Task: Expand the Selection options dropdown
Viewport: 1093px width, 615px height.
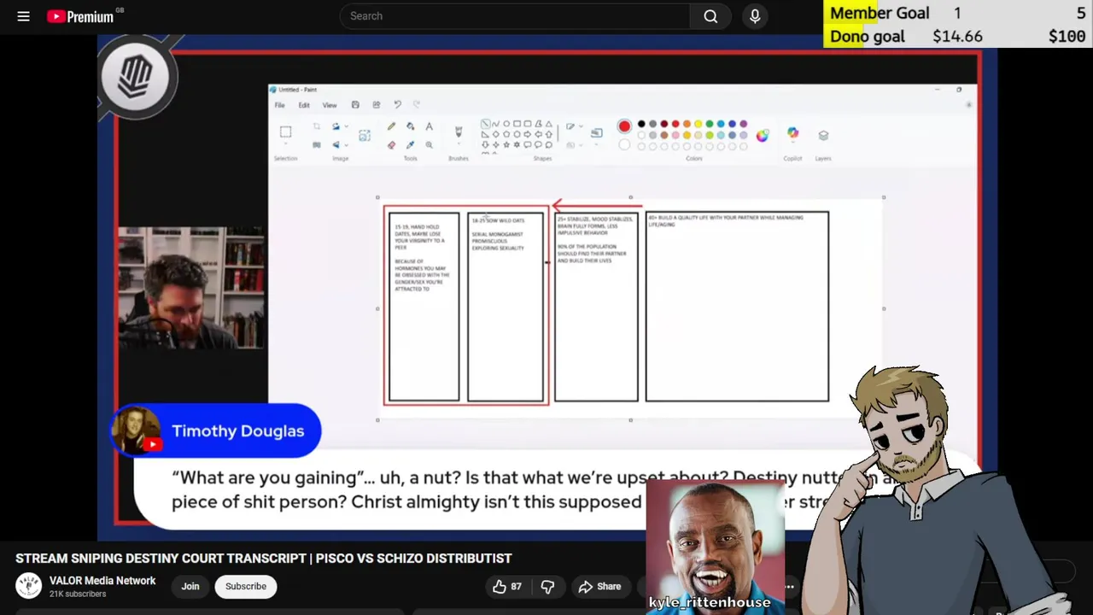Action: coord(286,143)
